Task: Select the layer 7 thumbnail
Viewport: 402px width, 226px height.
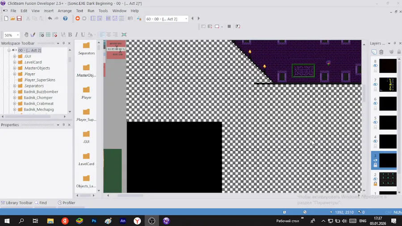Action: tap(388, 85)
